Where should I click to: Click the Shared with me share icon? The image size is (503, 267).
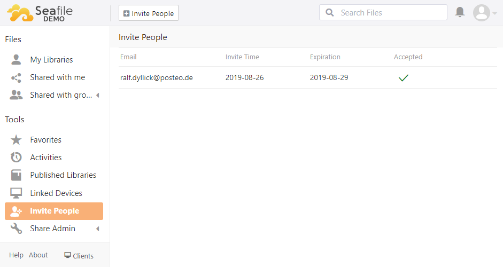[x=17, y=77]
